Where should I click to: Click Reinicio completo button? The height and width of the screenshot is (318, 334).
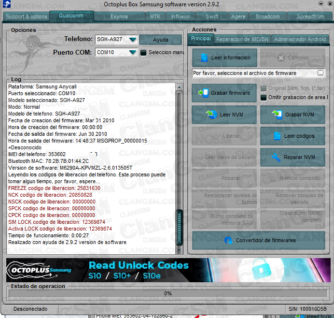click(x=292, y=178)
